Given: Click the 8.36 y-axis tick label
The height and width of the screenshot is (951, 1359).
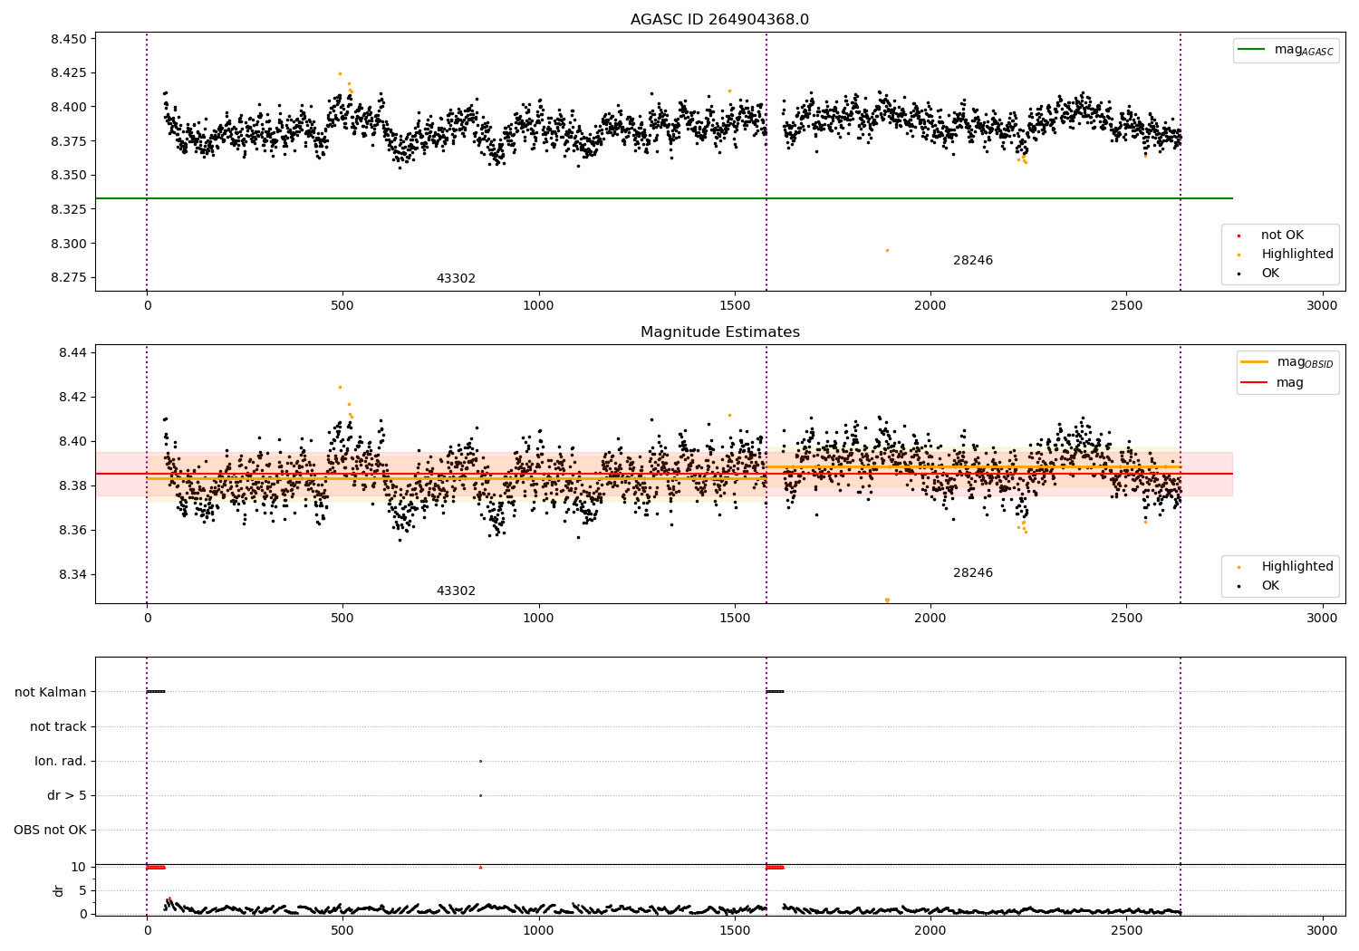Looking at the screenshot, I should 72,530.
